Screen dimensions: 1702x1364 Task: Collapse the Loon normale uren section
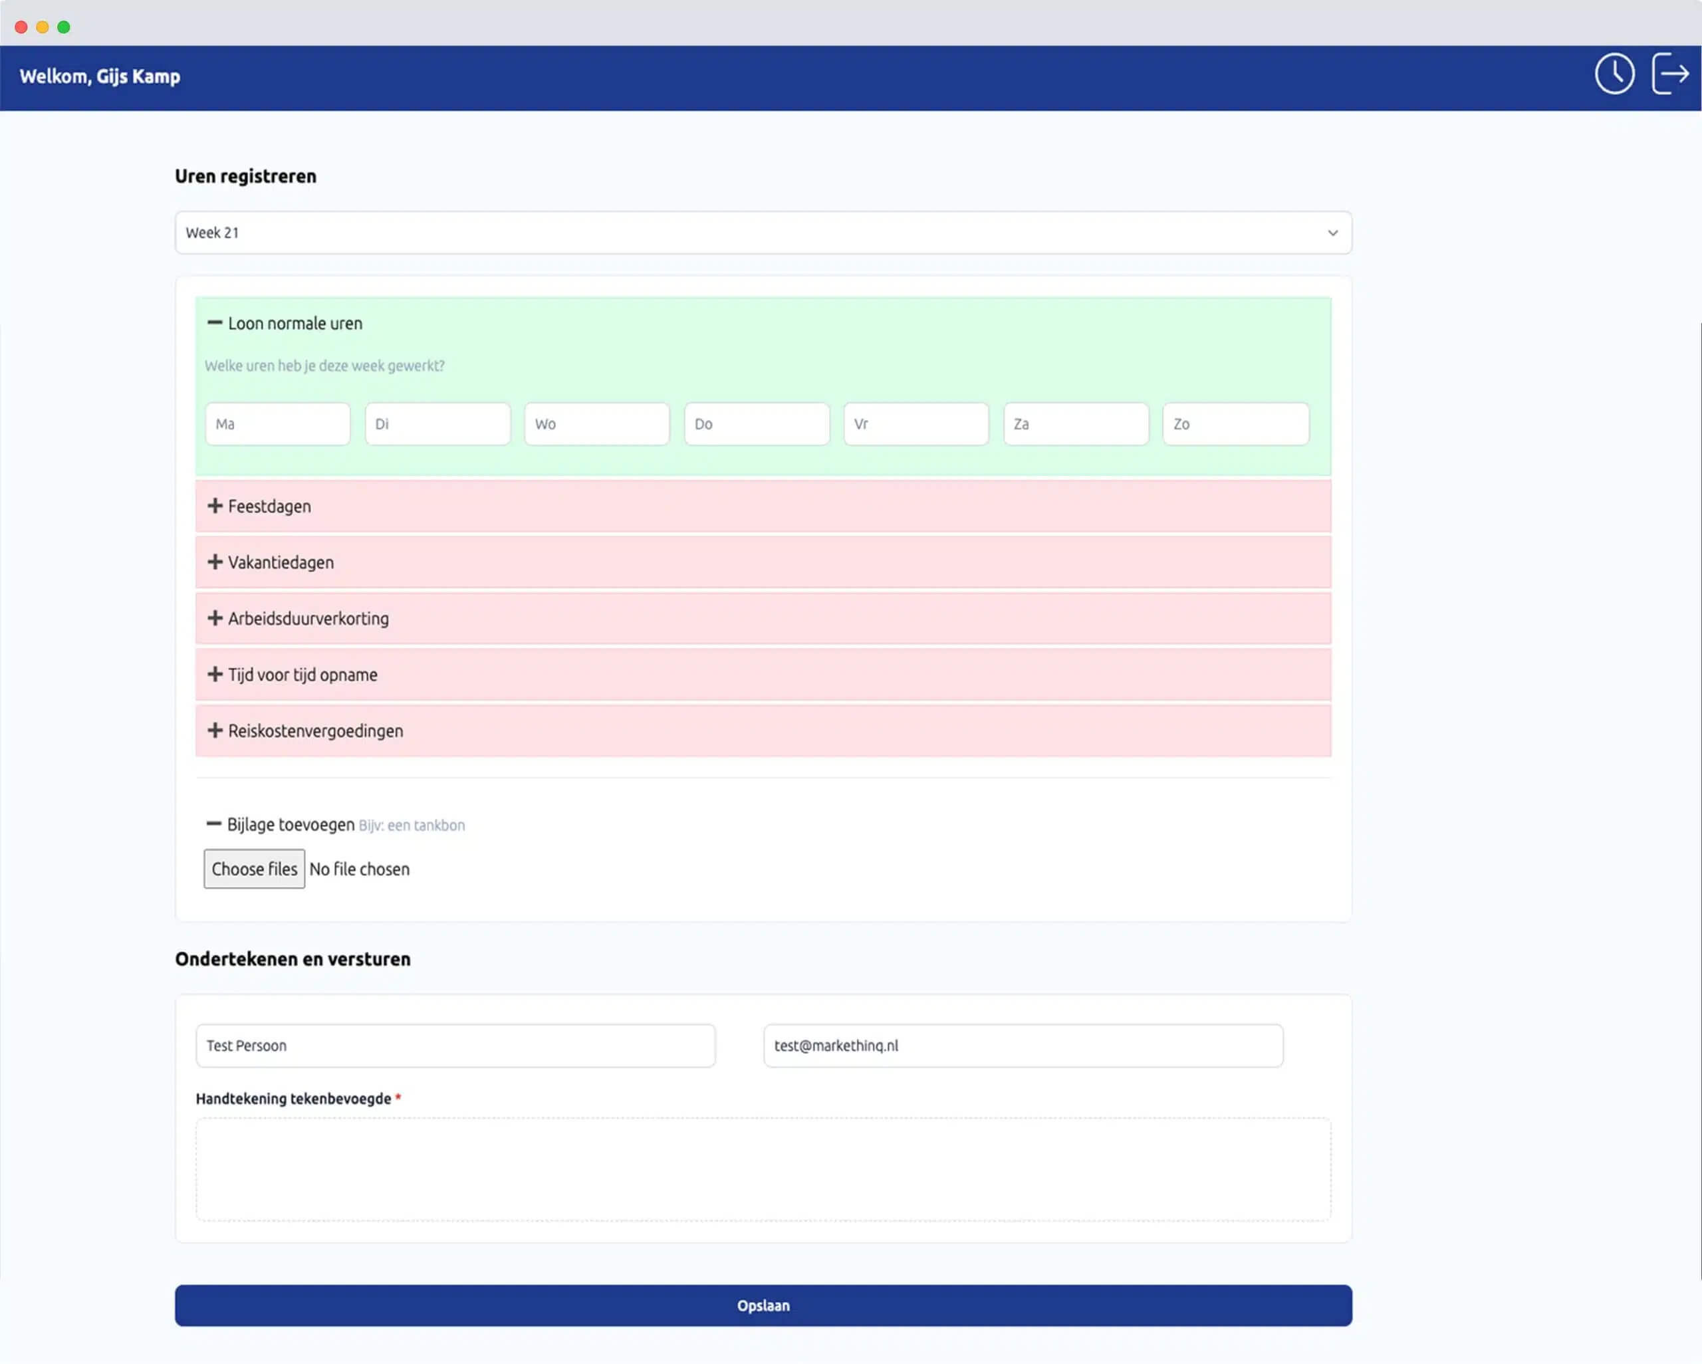click(214, 323)
